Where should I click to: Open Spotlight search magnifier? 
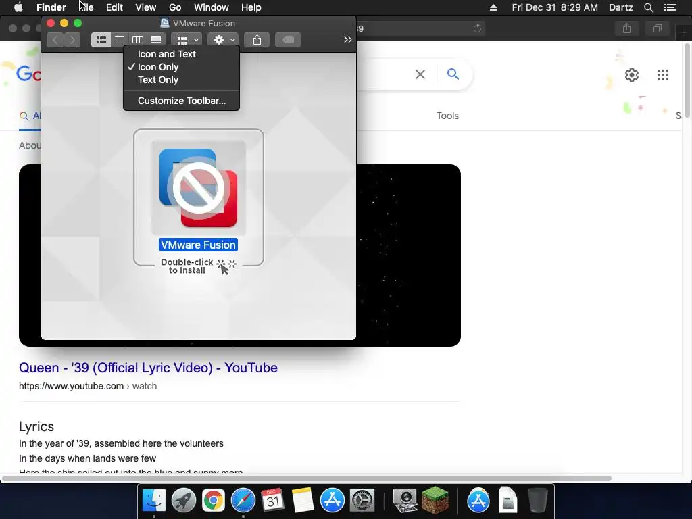(x=648, y=7)
